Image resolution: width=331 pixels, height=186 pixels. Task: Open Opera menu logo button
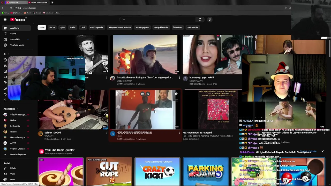point(2,2)
